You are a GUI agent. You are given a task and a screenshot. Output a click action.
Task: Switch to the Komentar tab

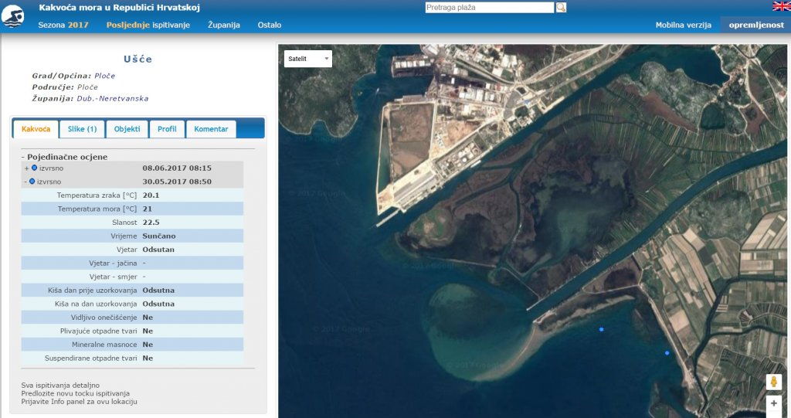click(x=211, y=129)
